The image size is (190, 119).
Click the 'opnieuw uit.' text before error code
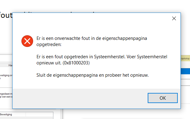tap(49, 63)
